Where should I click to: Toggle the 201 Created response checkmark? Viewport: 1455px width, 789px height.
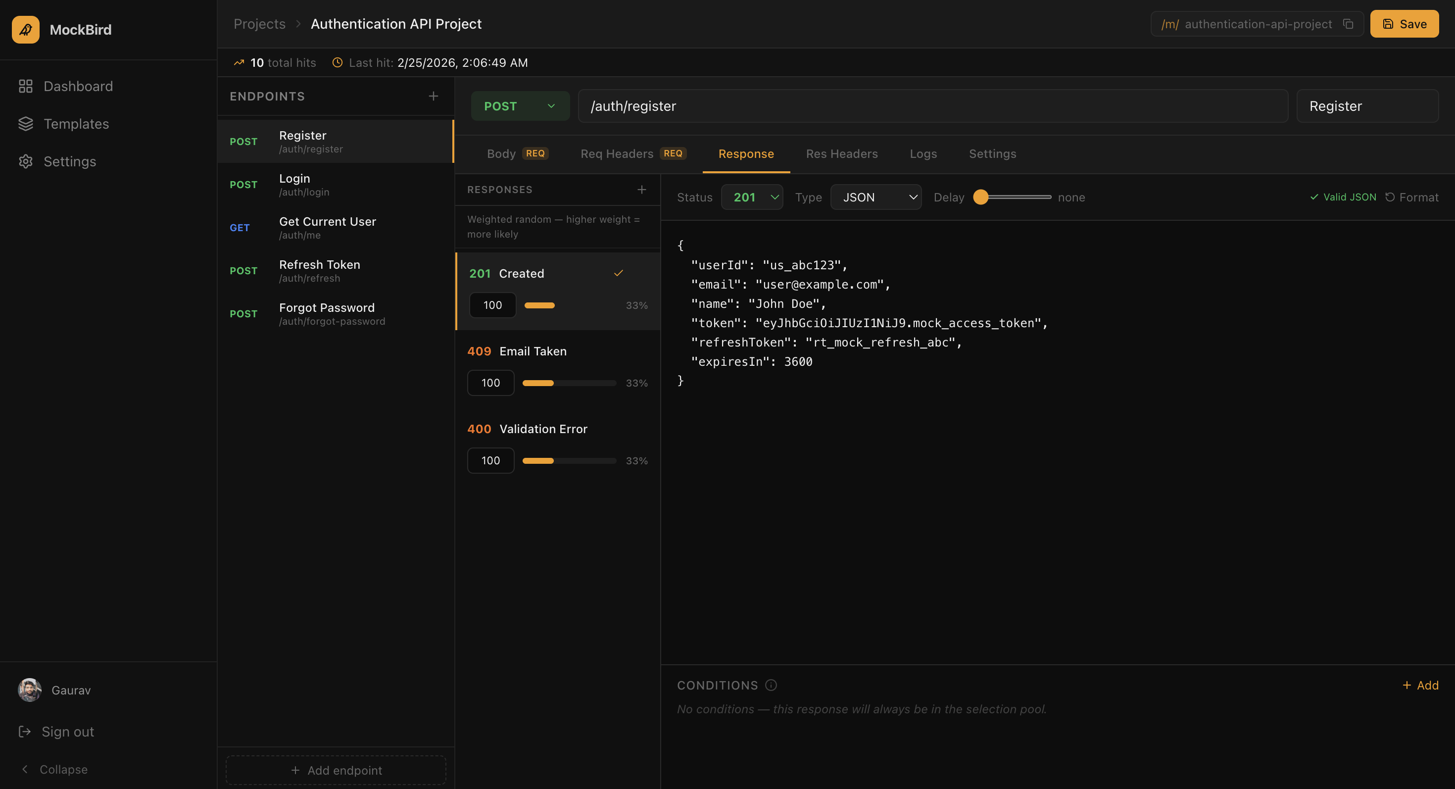619,273
